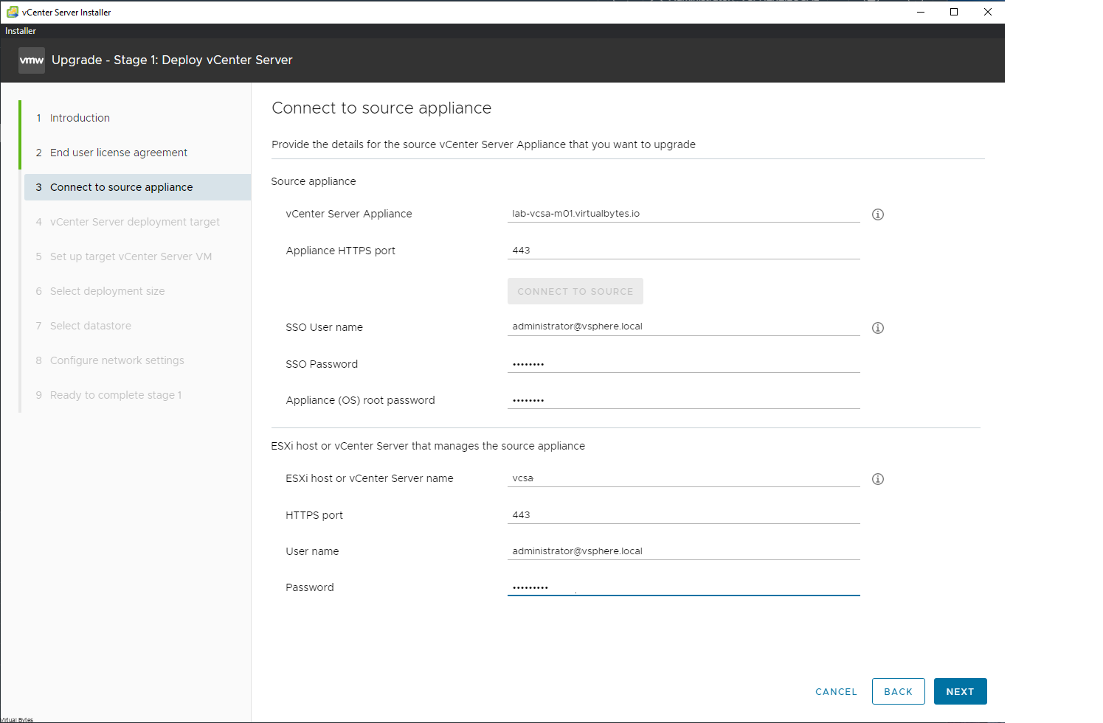The width and height of the screenshot is (1103, 723).
Task: Open the tooltip icon next to SSO User name
Action: pos(878,327)
